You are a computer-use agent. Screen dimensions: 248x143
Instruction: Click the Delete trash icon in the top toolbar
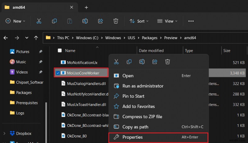click(116, 21)
